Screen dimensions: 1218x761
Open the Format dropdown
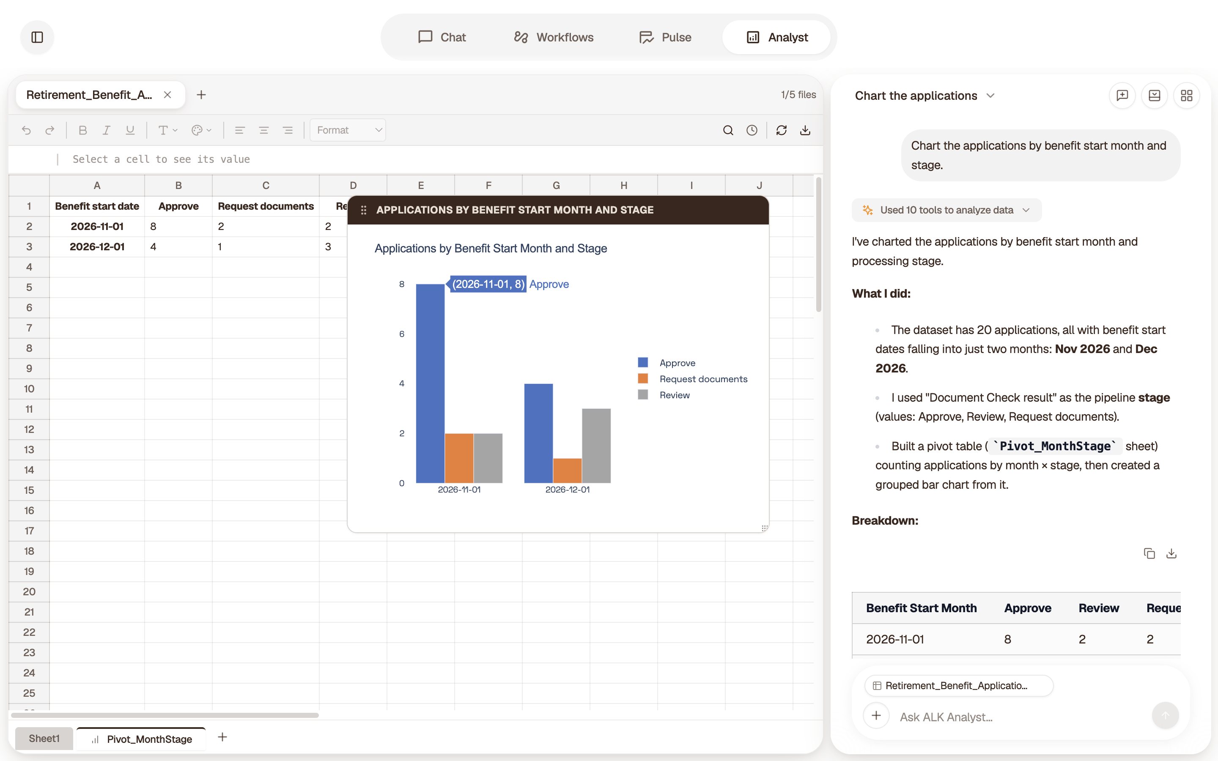[348, 130]
